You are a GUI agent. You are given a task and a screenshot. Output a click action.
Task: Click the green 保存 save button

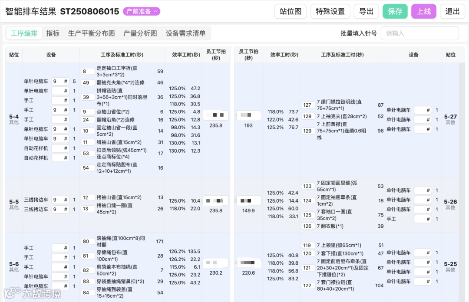(395, 12)
